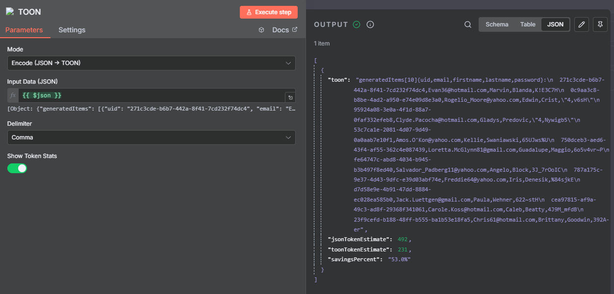Open the Delimiter dropdown set to Comma
The image size is (614, 294).
(151, 137)
